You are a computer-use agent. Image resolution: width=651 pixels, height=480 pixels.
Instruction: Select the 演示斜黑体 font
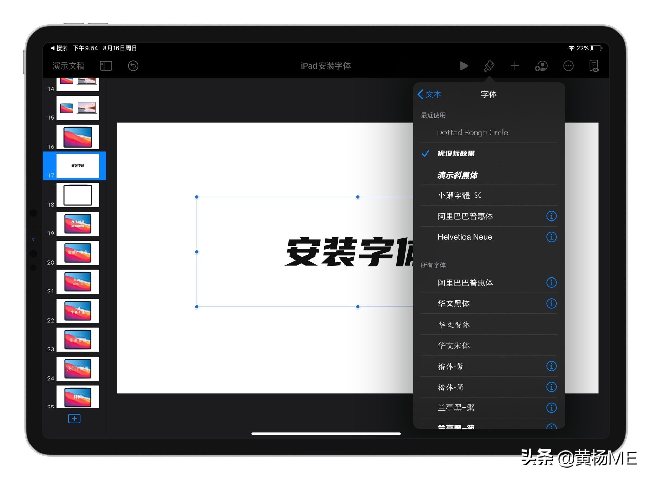coord(458,175)
